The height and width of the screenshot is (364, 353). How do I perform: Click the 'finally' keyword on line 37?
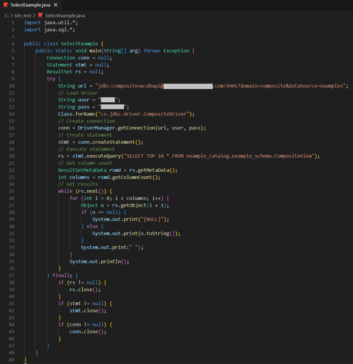(x=62, y=276)
